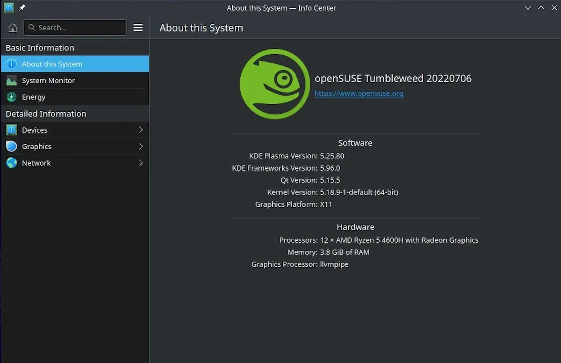Minimize the Info Center window
Screen dimensions: 561x363
point(528,7)
